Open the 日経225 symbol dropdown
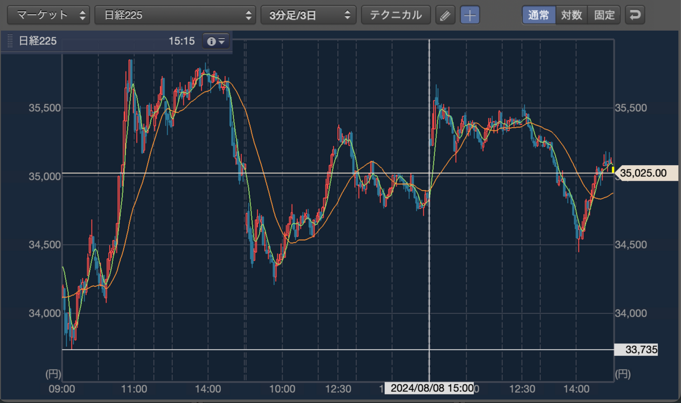 pyautogui.click(x=175, y=15)
